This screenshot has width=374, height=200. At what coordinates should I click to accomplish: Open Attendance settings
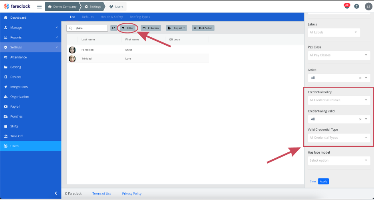[x=30, y=57]
